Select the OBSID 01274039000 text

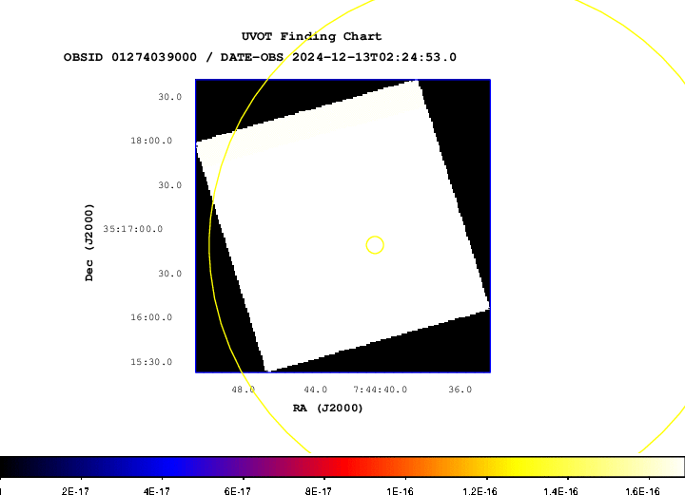point(130,57)
